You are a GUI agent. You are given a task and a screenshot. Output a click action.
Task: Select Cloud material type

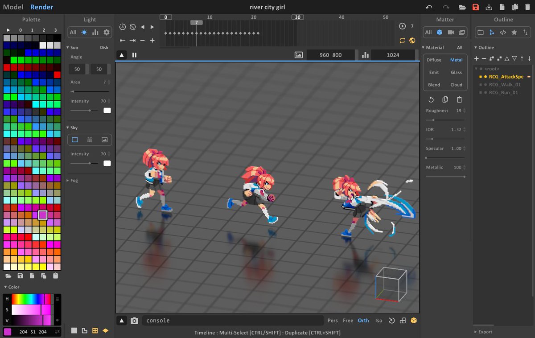pos(456,85)
